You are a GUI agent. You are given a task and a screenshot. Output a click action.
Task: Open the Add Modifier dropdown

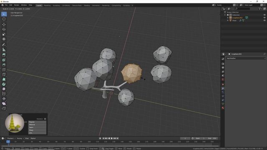coord(246,58)
